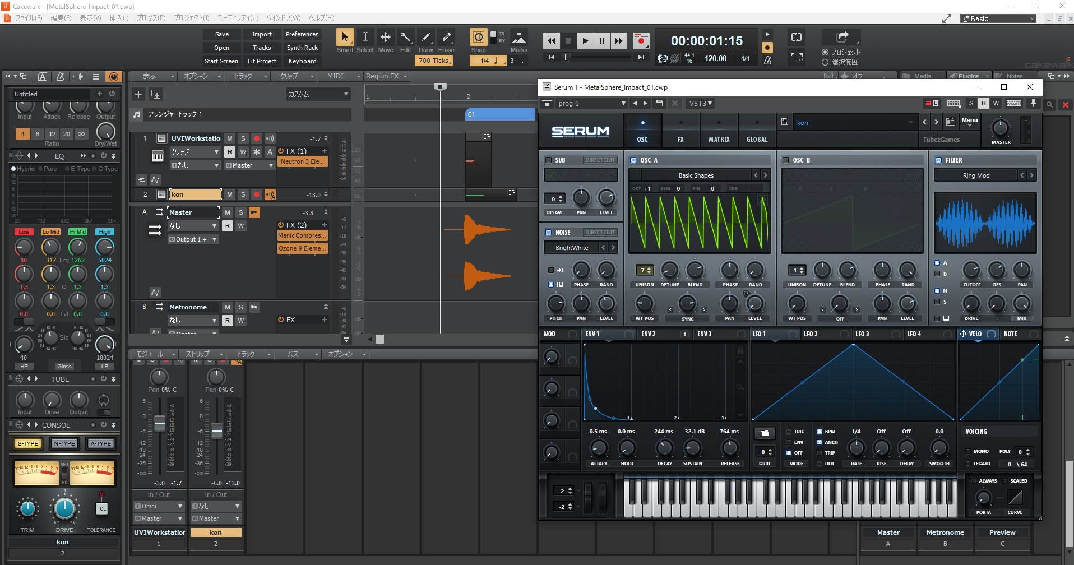This screenshot has width=1074, height=565.
Task: Select the Smart tool
Action: click(x=345, y=37)
